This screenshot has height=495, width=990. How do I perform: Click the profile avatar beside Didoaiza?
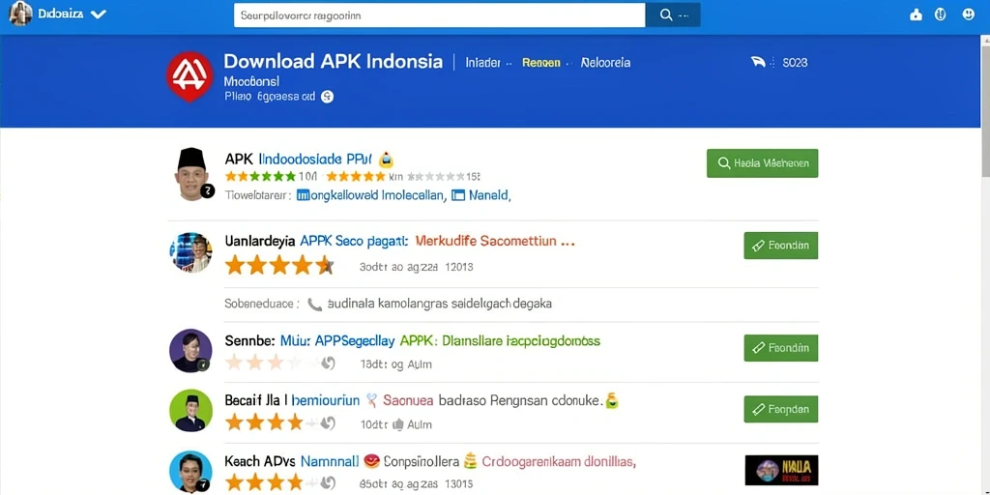coord(20,14)
